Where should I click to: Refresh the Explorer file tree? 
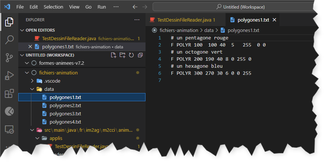(x=131, y=55)
